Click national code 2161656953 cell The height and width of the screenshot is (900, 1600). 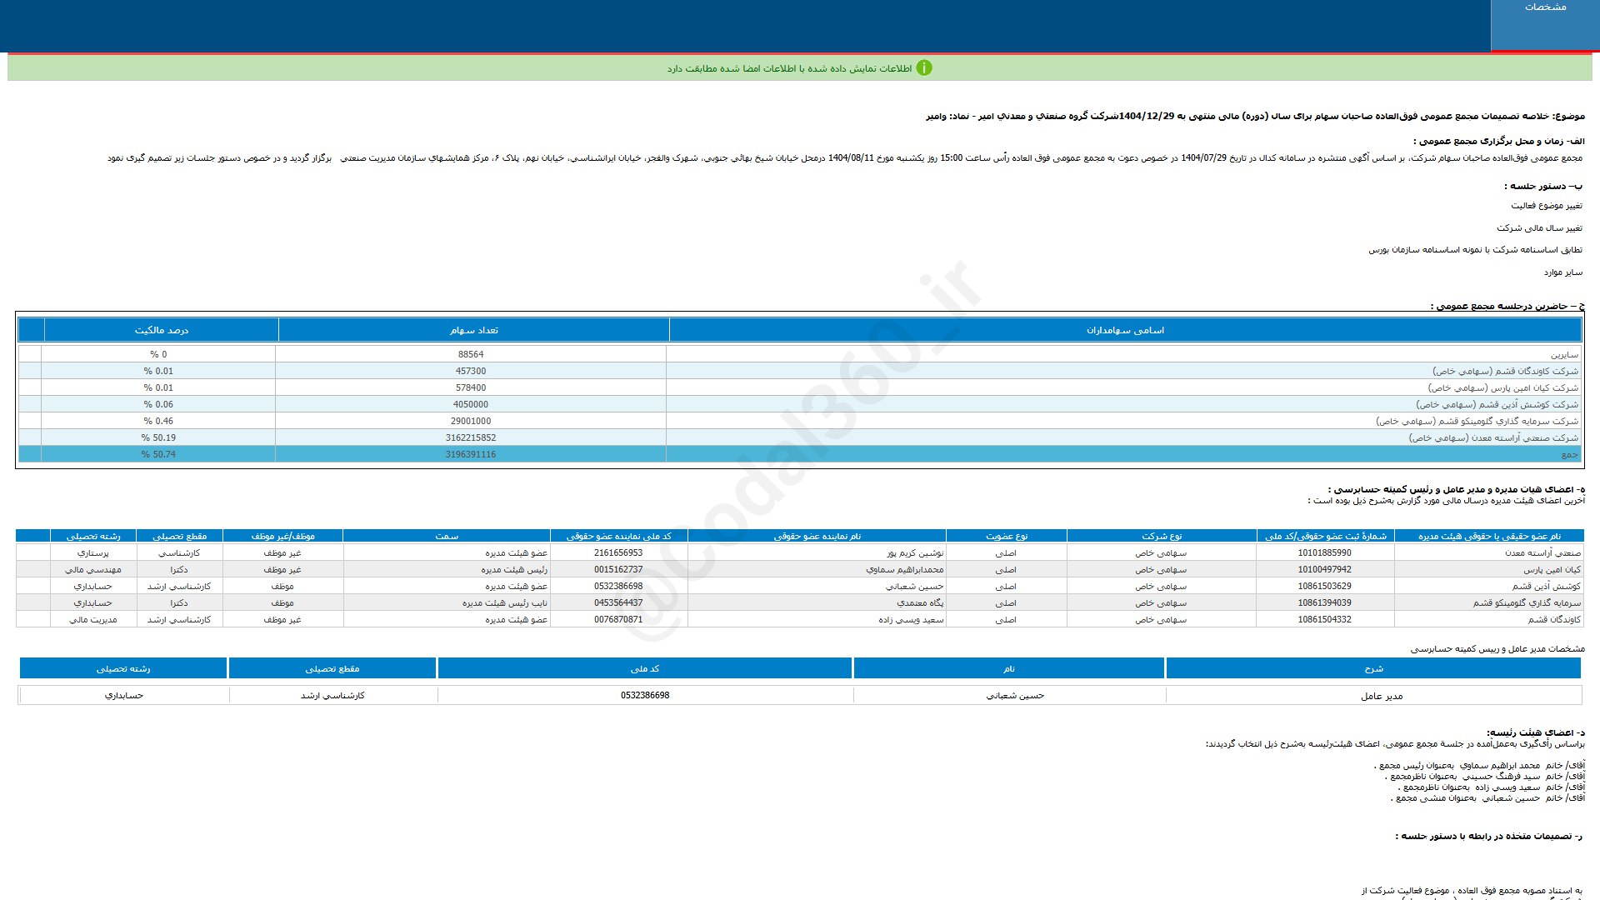618,553
